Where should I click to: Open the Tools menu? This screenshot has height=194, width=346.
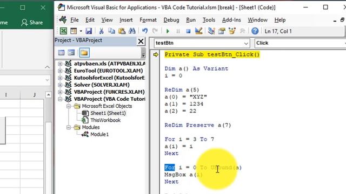point(209,20)
